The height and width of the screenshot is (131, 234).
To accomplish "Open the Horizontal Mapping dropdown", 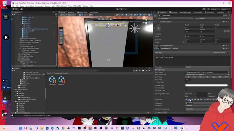I will click(197, 109).
